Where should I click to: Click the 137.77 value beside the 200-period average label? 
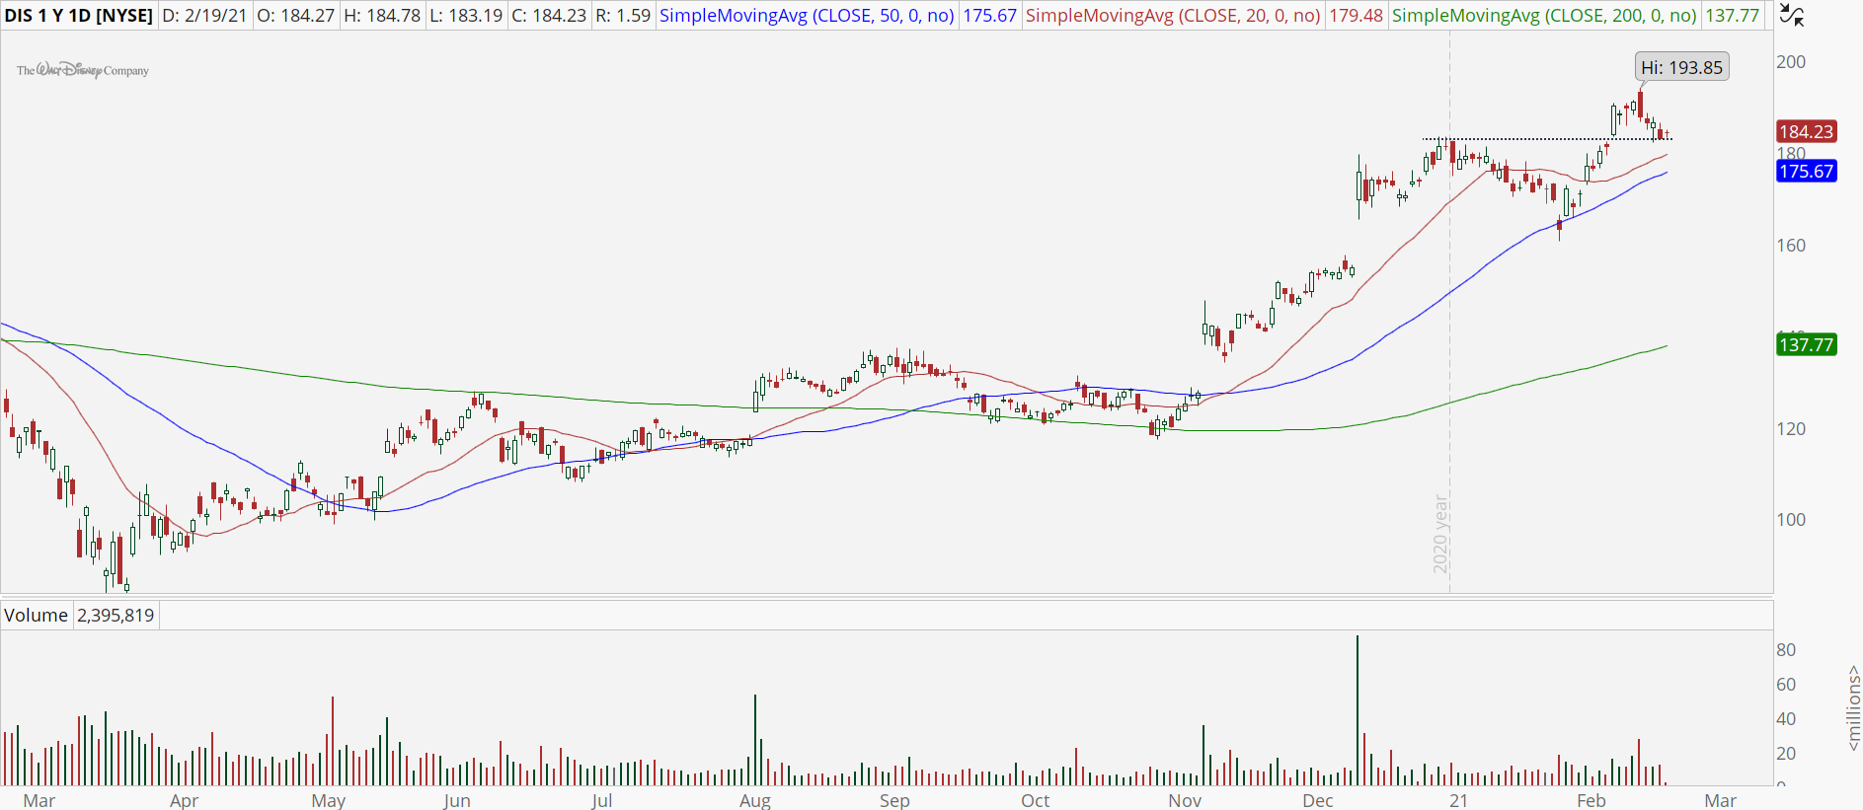pos(1732,16)
